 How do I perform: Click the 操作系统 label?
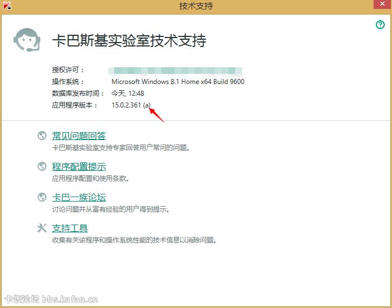click(x=68, y=82)
